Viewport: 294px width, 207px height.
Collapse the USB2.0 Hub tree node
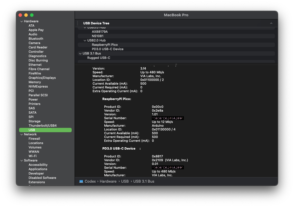pos(85,41)
